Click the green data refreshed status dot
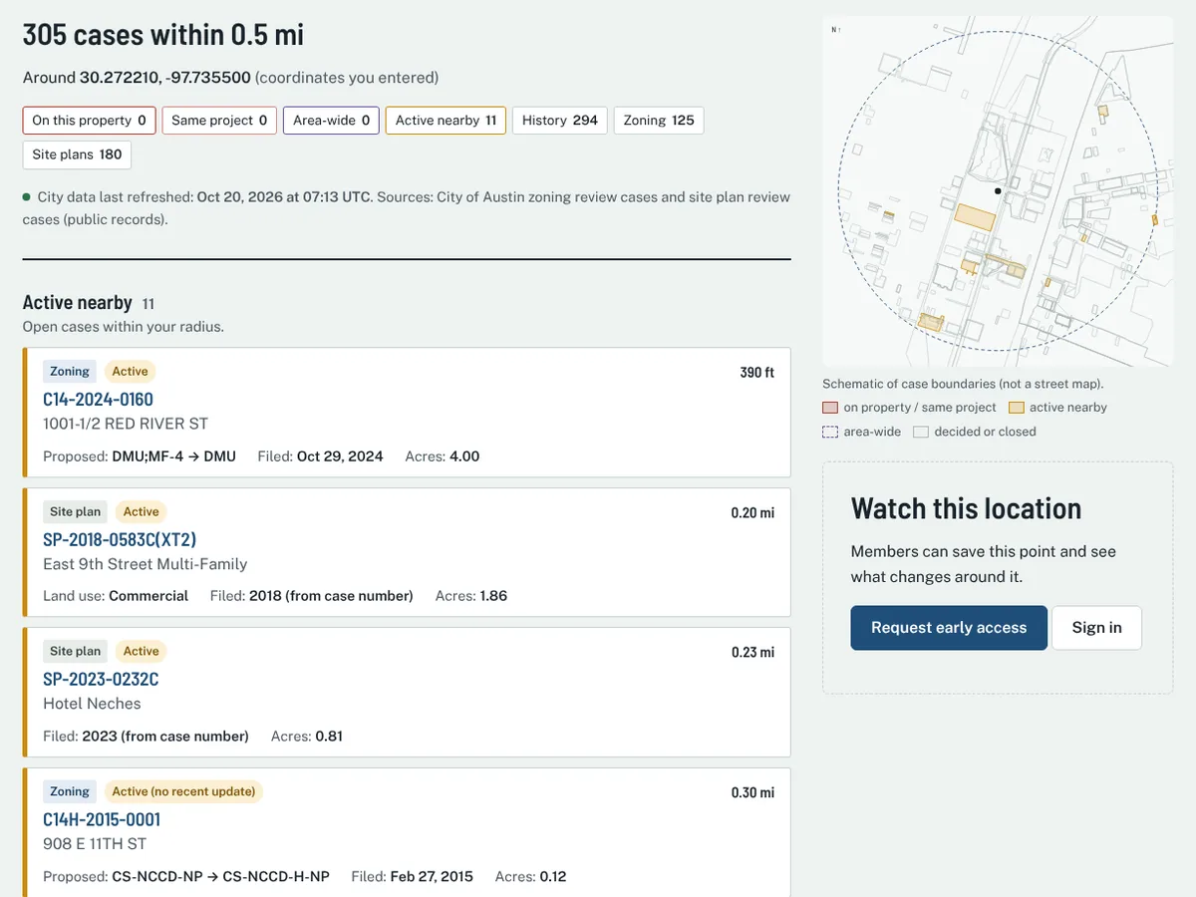Viewport: 1196px width, 897px height. pyautogui.click(x=27, y=197)
